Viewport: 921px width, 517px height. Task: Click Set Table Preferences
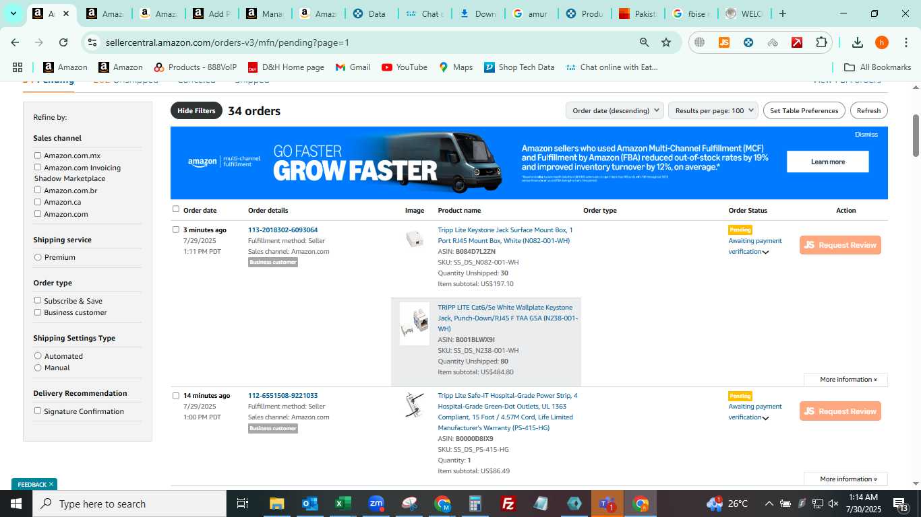(804, 110)
